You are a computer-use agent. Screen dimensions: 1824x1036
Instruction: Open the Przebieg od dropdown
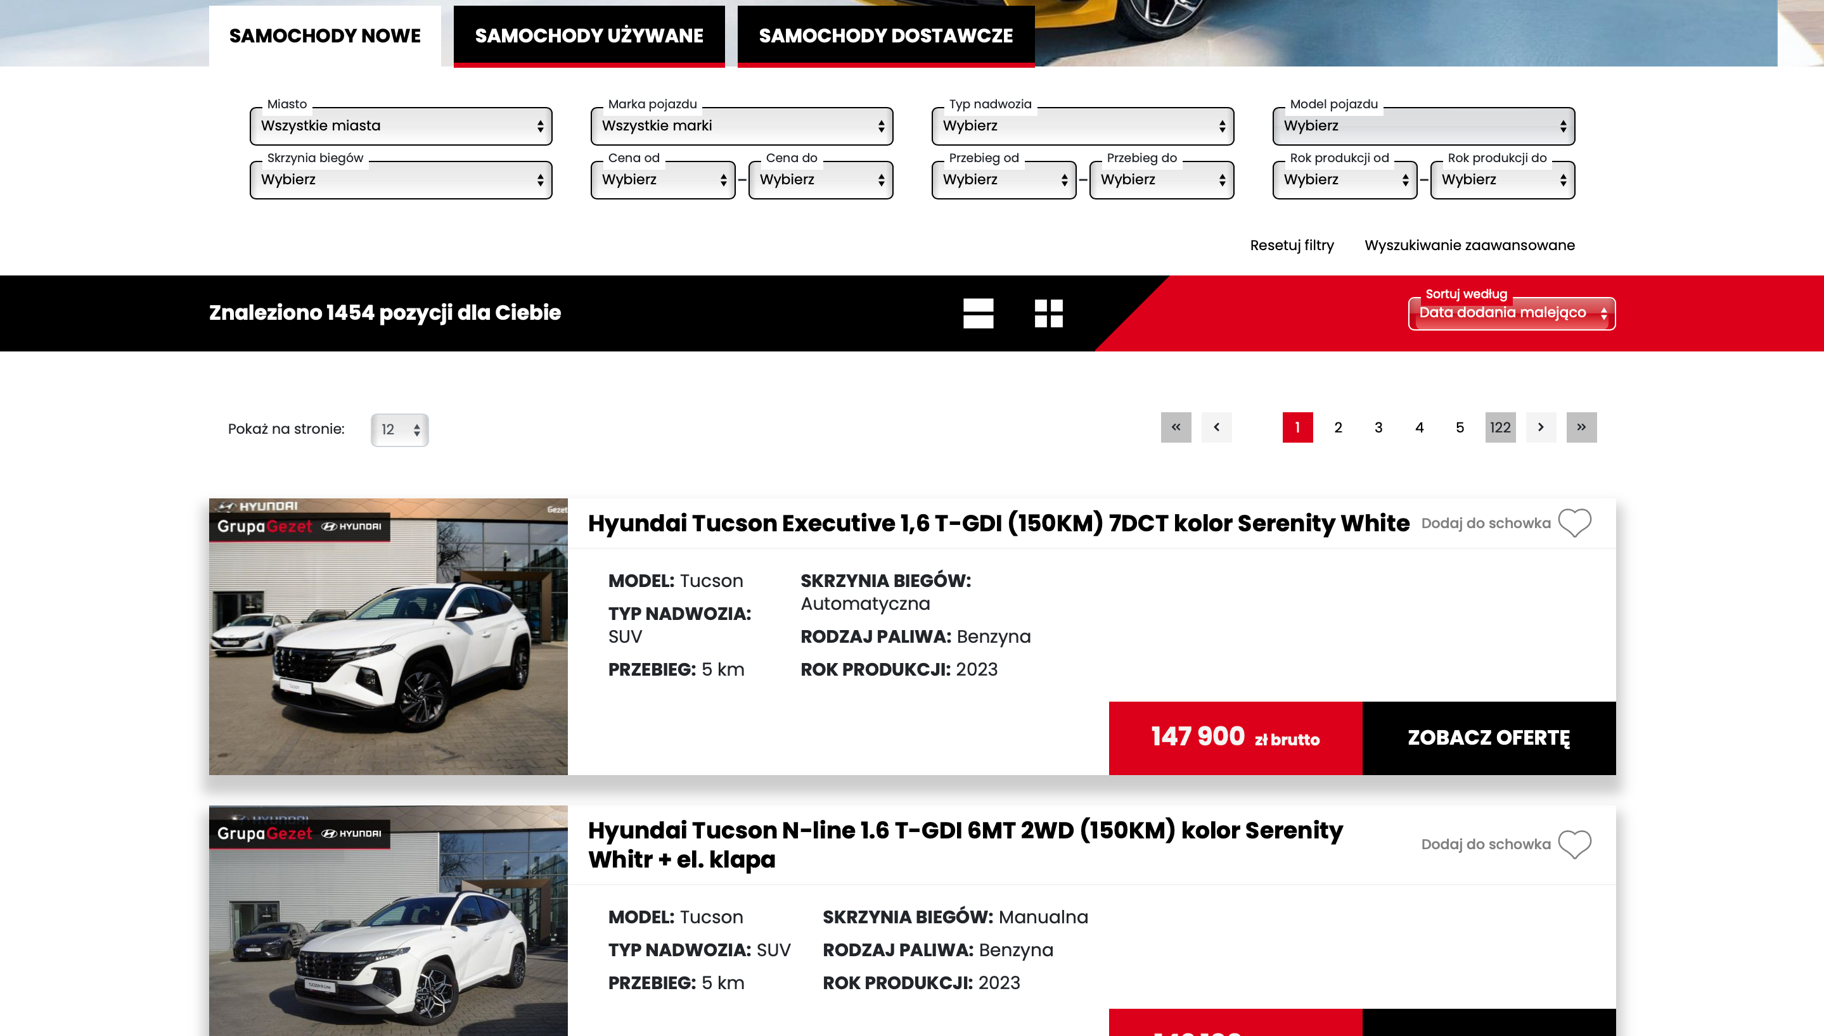point(1004,180)
